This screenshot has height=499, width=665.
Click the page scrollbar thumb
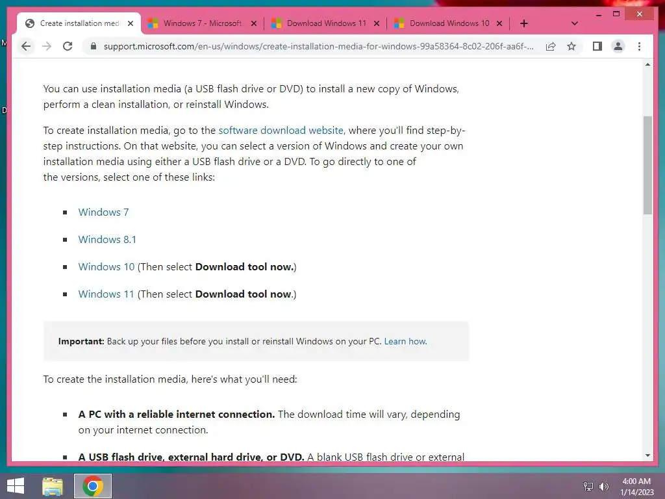click(x=647, y=165)
